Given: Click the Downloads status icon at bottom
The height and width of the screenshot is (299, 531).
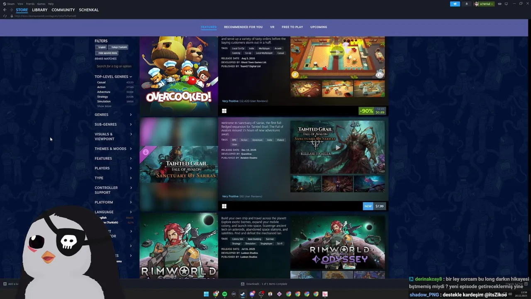Looking at the screenshot, I should point(243,284).
